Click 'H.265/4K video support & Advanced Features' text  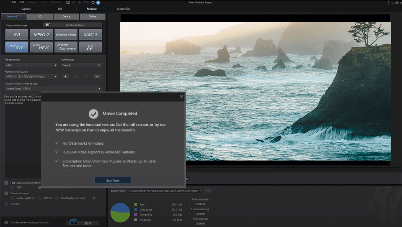[98, 152]
